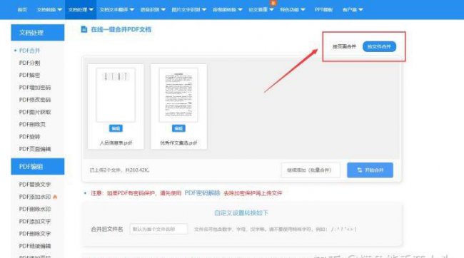Screen dimensions: 464x258
Task: Open PDF增加密码 in the sidebar
Action: (35, 88)
